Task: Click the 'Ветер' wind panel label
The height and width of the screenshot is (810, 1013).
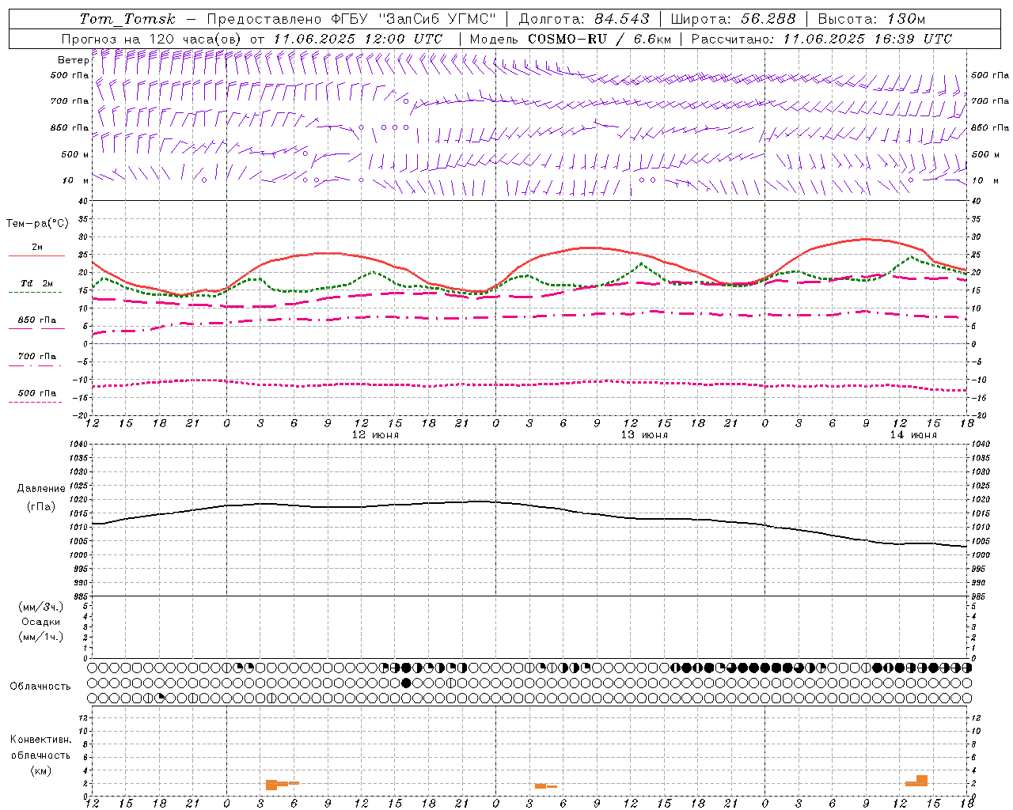Action: (73, 60)
